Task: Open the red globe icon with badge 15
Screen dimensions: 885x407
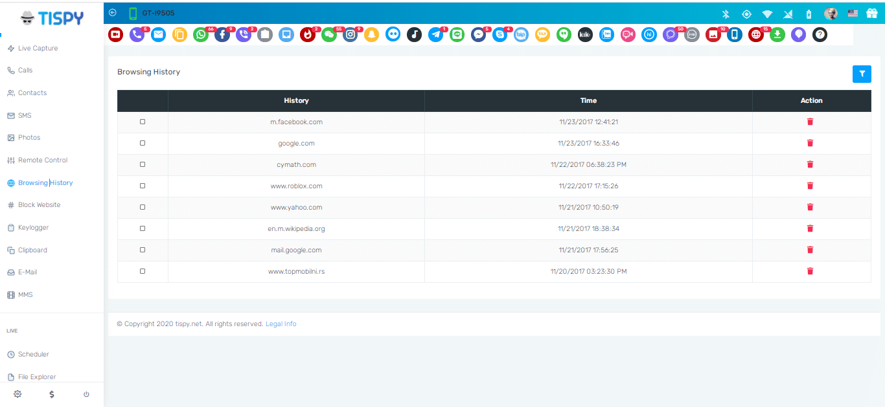Action: (756, 35)
